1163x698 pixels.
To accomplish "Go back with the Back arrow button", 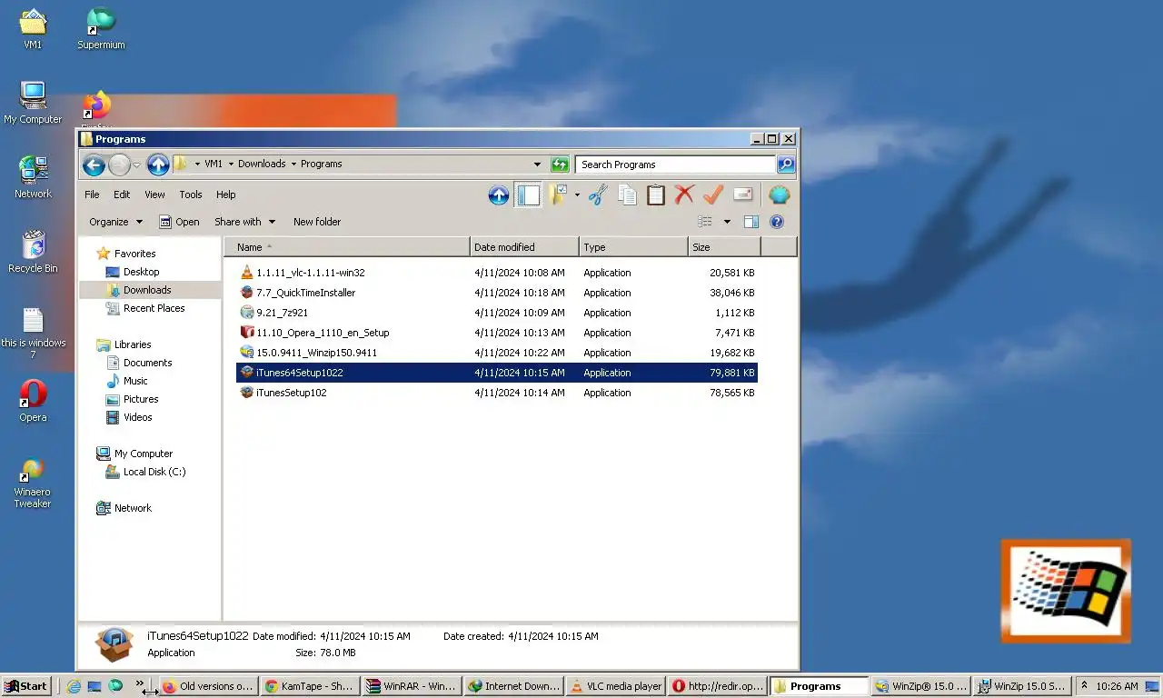I will pos(94,165).
